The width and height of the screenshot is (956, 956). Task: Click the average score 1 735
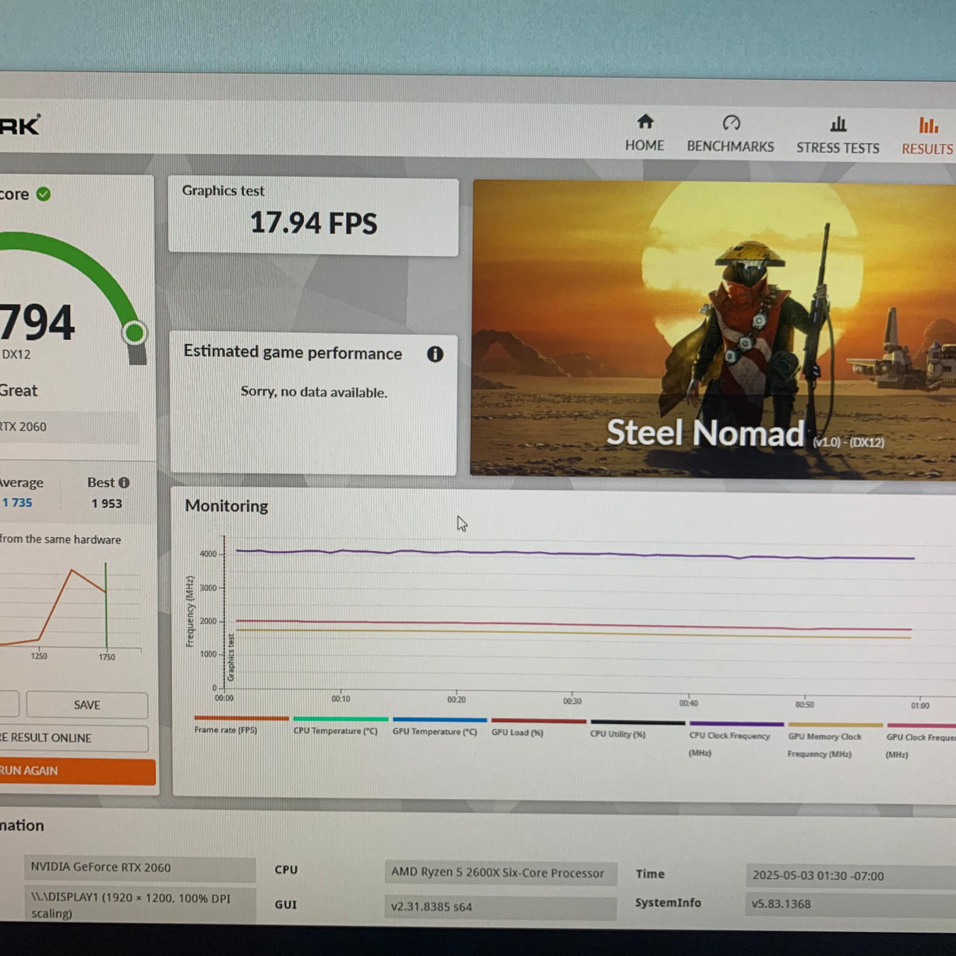pyautogui.click(x=17, y=502)
